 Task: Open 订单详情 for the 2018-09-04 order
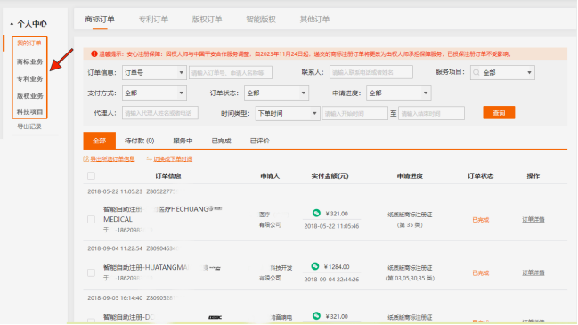pos(533,273)
